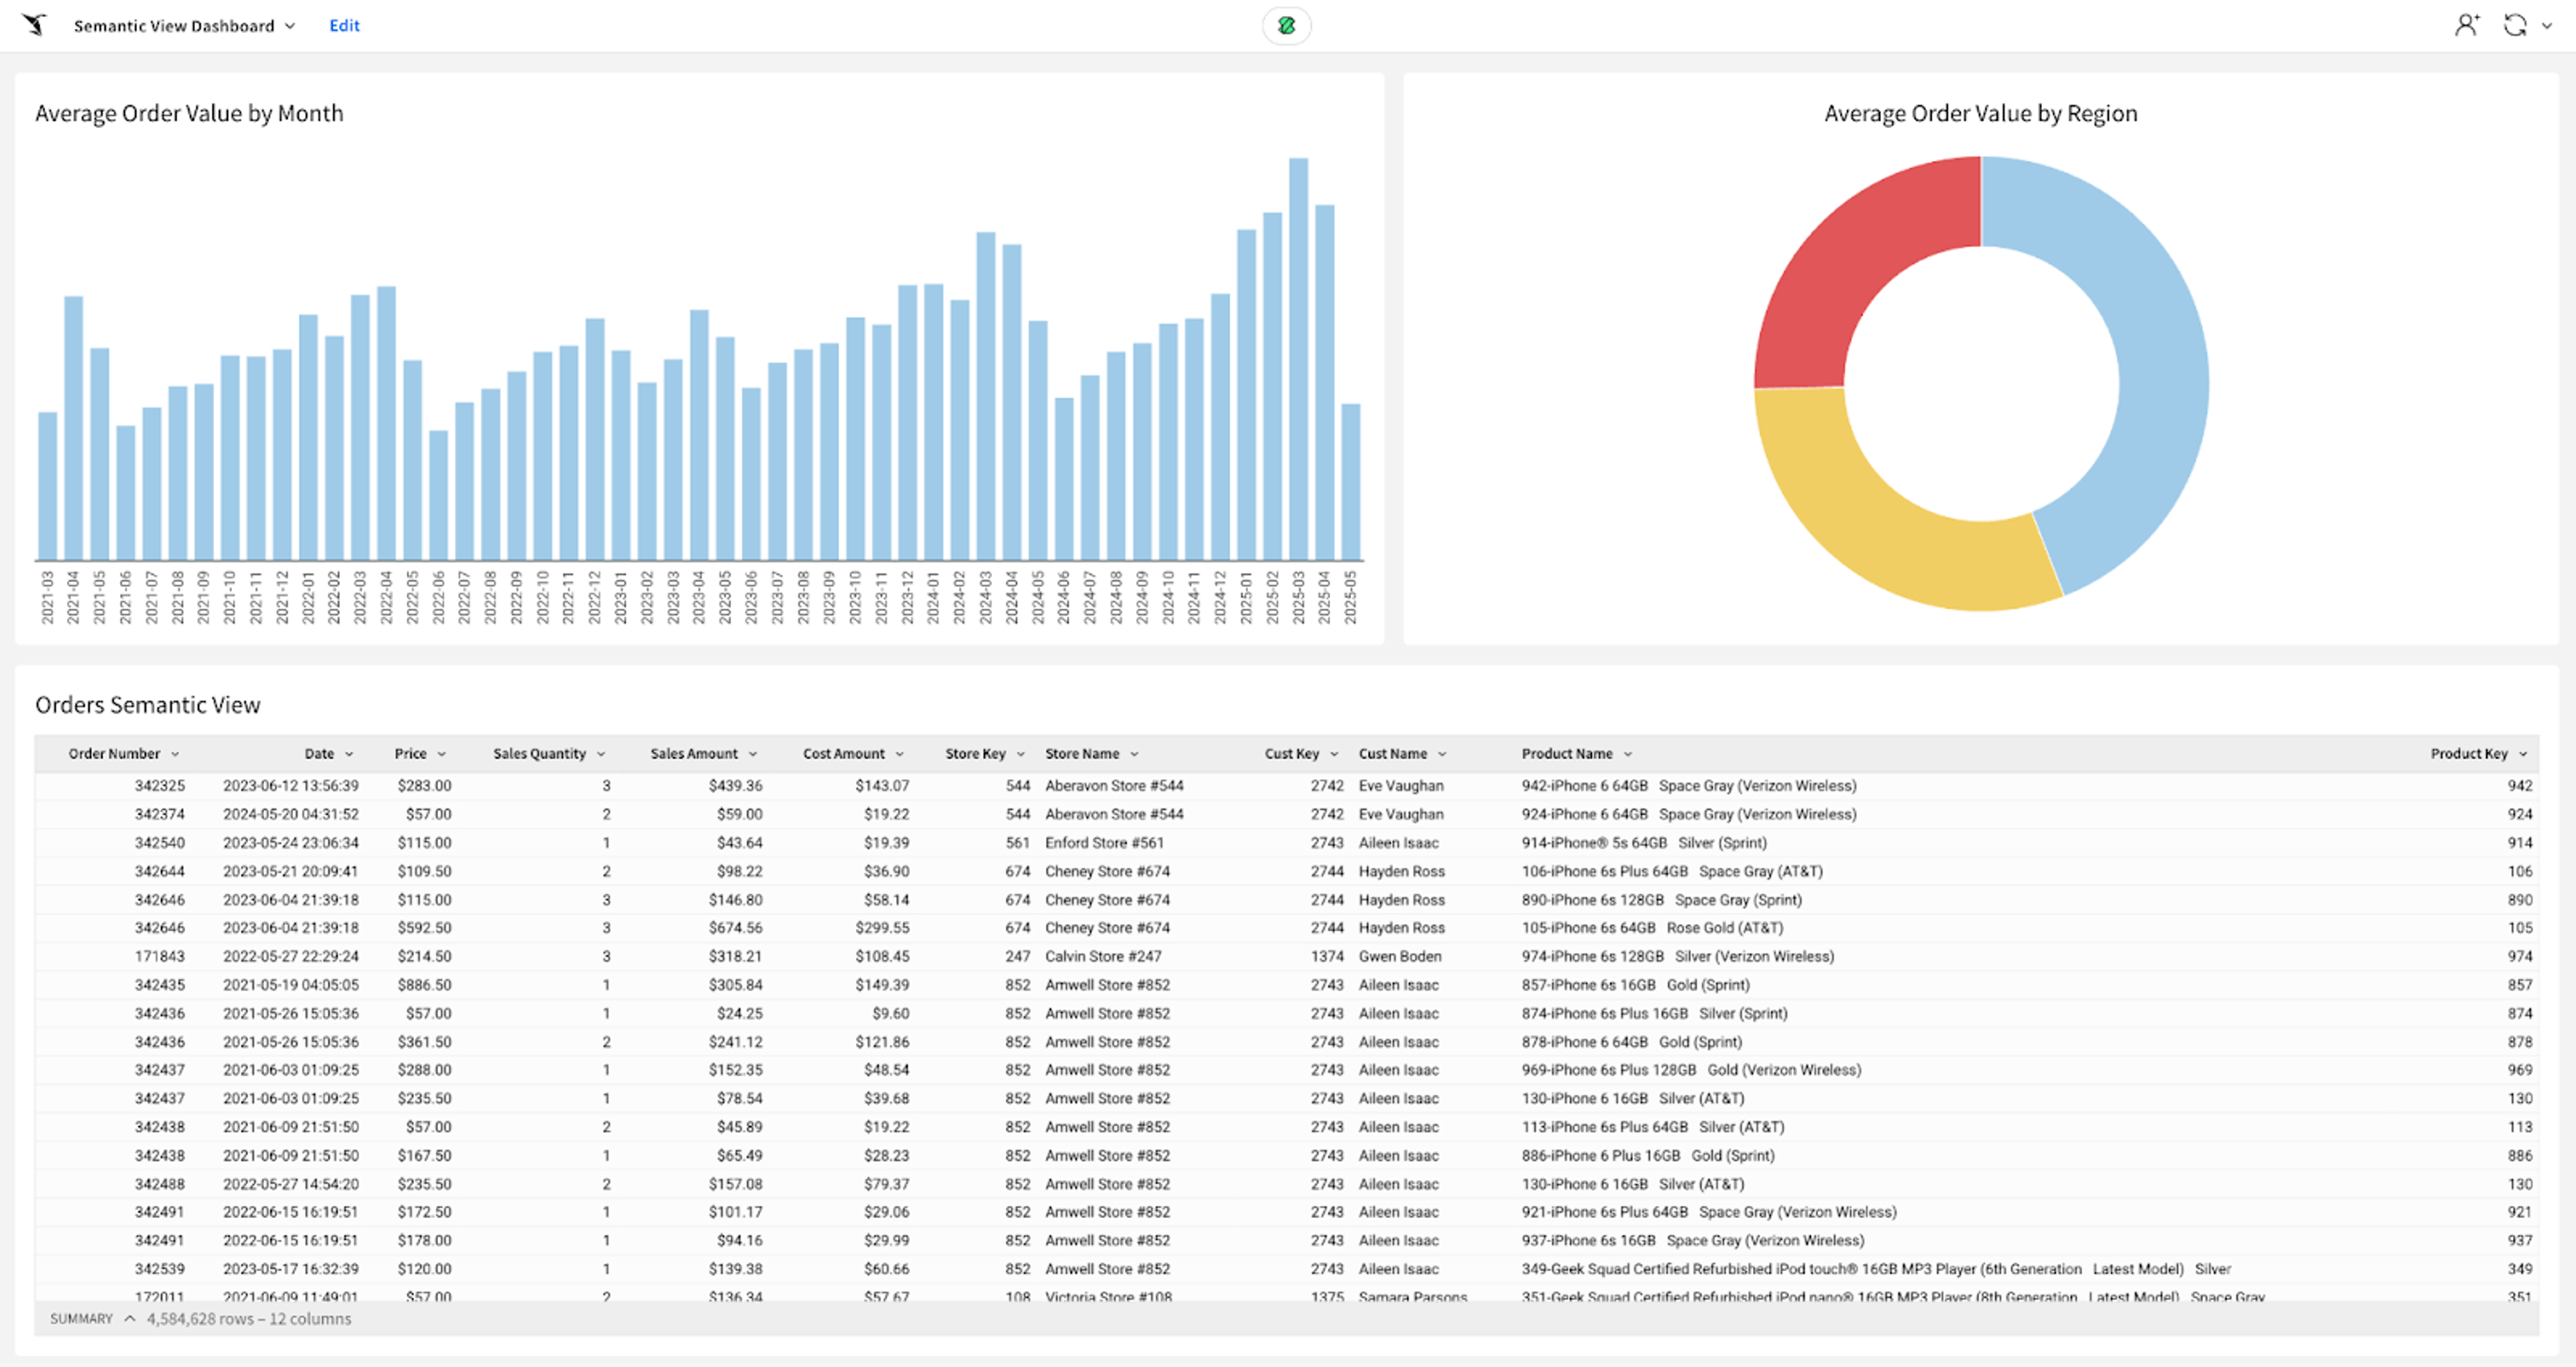Click the 4,584,628 rows – 12 columns summary
Viewport: 2576px width, 1367px height.
[249, 1319]
